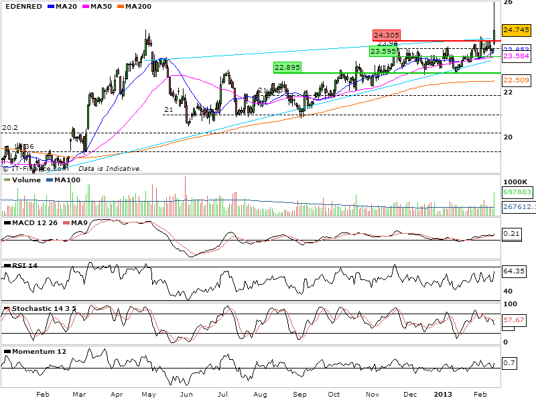This screenshot has width=536, height=402.
Task: Click the 1000K volume axis label
Action: [x=515, y=182]
